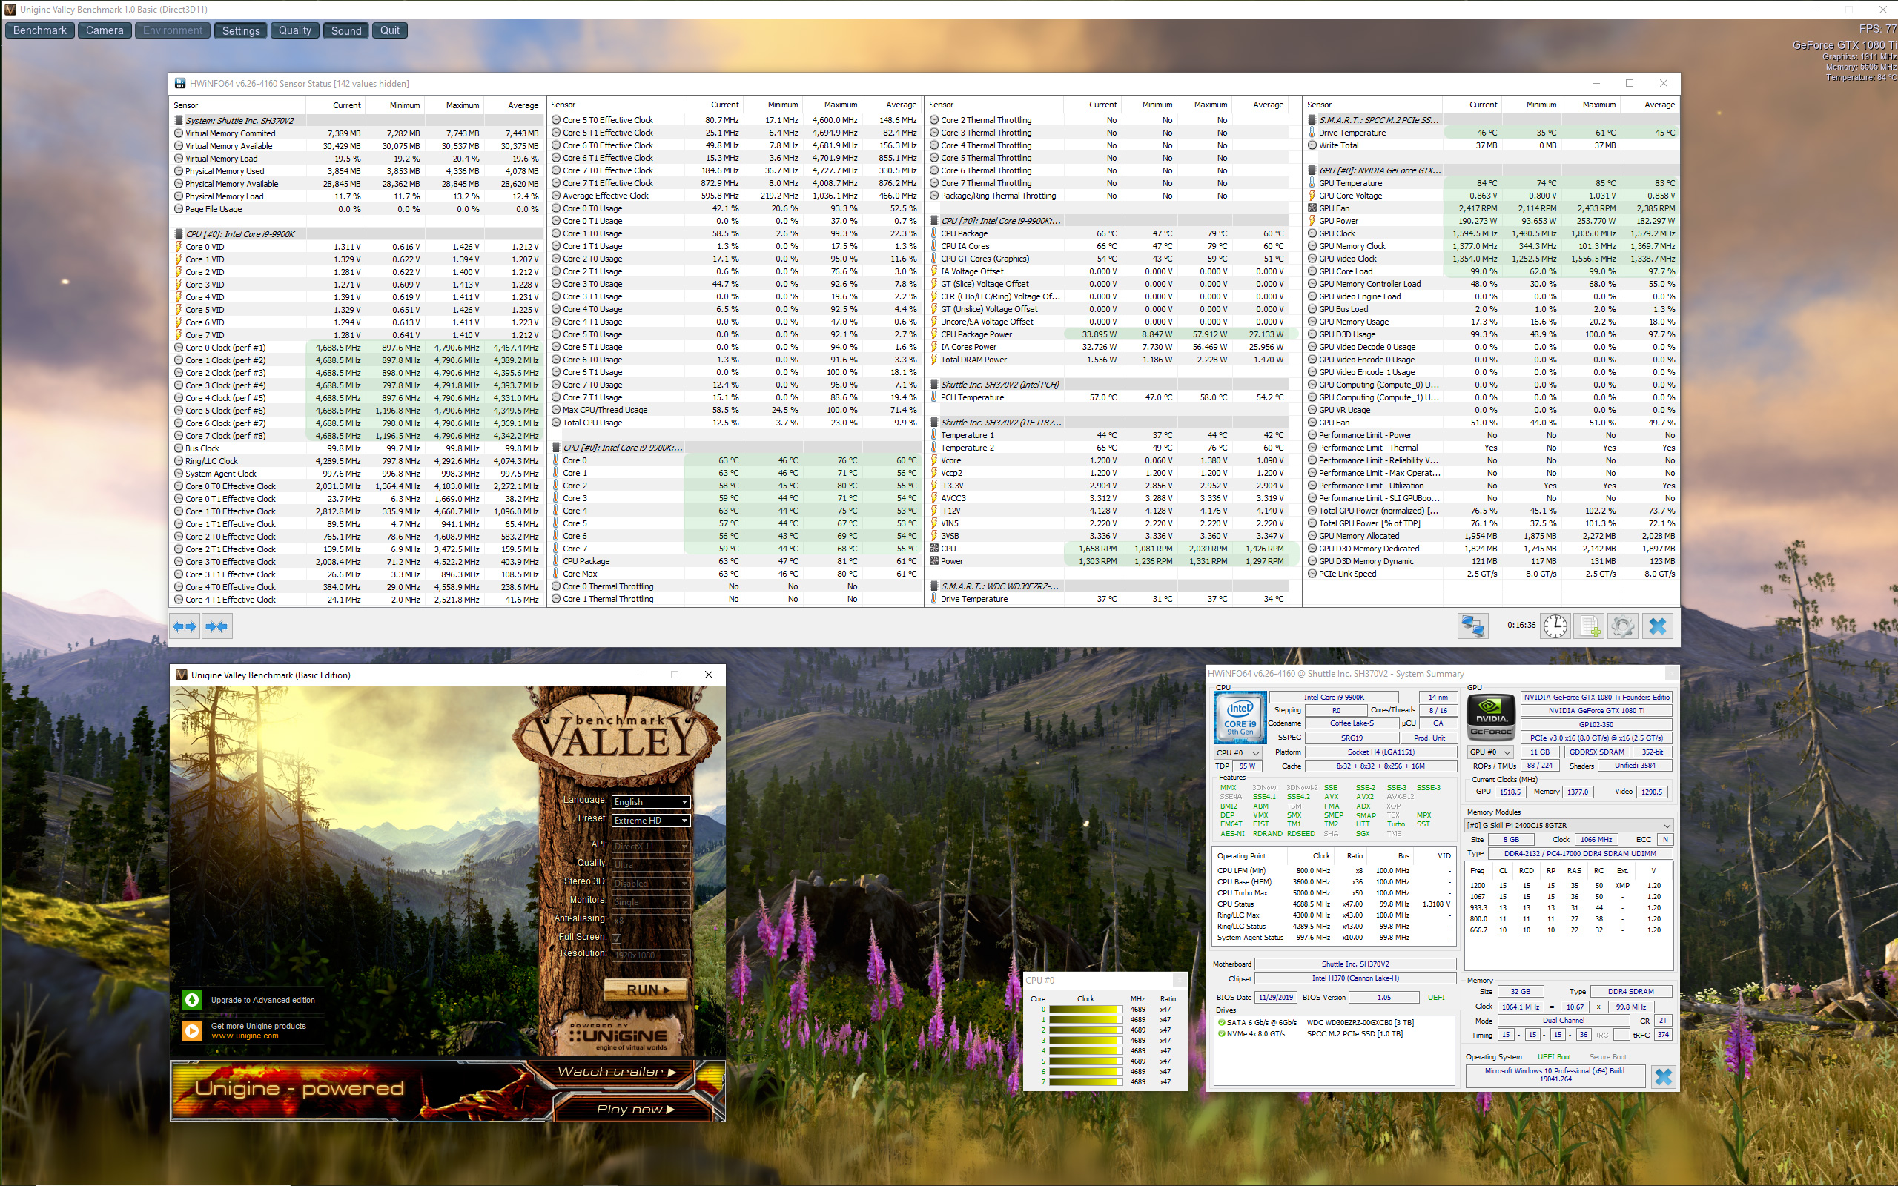
Task: Click the GPU [#0]: NVIDIA GeForce GTX section icon
Action: pyautogui.click(x=1313, y=170)
